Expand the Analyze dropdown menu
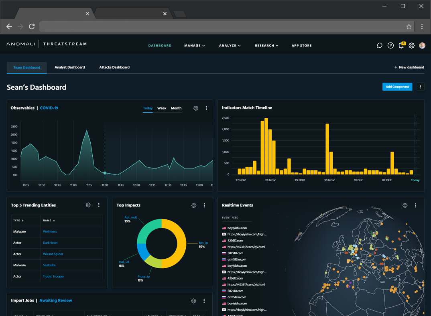431x316 pixels. [x=230, y=46]
